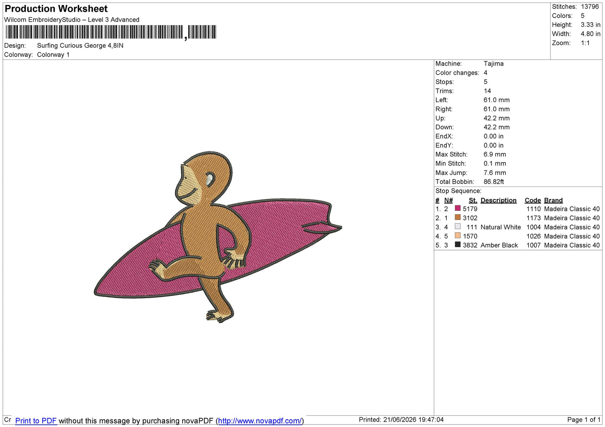
Task: Click the EndX value '0.00 in'
Action: pyautogui.click(x=494, y=136)
